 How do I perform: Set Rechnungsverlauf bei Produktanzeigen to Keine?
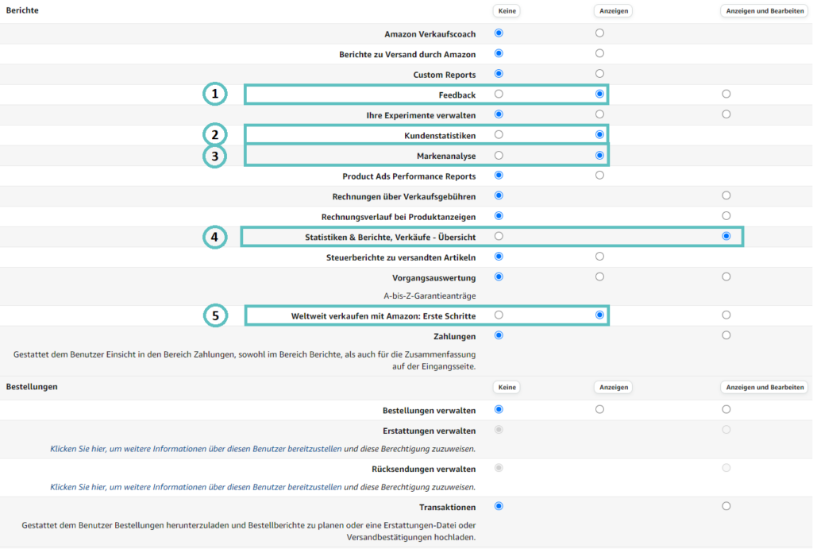pos(499,216)
